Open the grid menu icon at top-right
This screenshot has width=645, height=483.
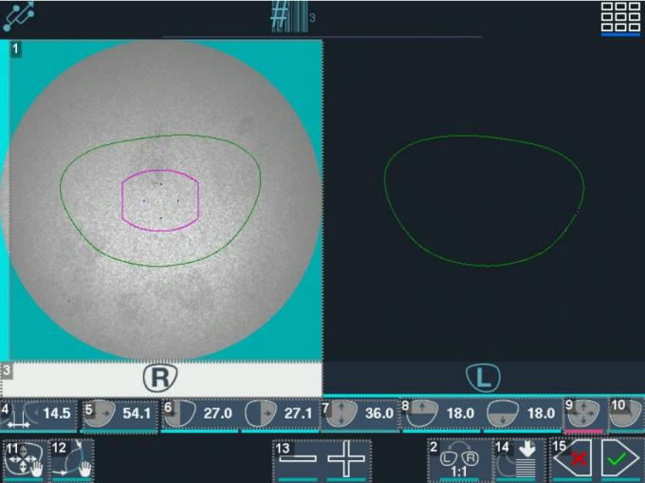[620, 17]
